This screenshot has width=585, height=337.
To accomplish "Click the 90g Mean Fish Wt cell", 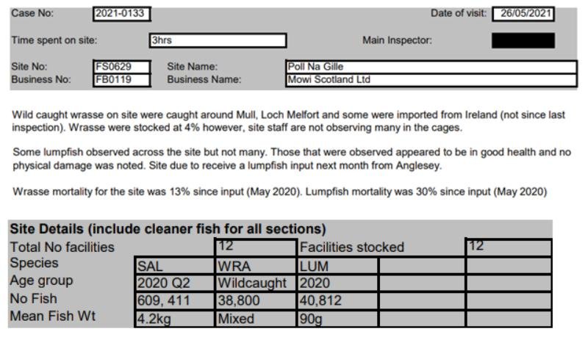I will click(x=337, y=319).
